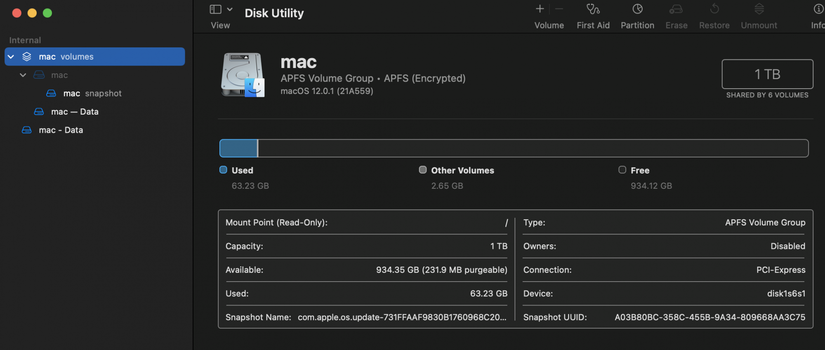The width and height of the screenshot is (825, 350).
Task: Collapse the mac volumes group
Action: click(11, 56)
